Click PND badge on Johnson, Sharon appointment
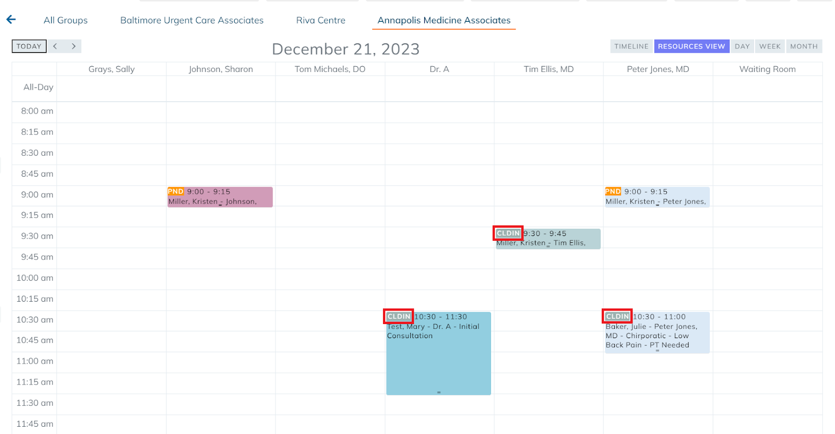Viewport: 835px width, 434px height. 175,192
